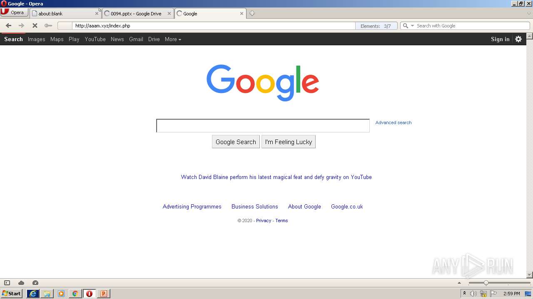
Task: Click the volume speaker tray icon
Action: pyautogui.click(x=473, y=294)
